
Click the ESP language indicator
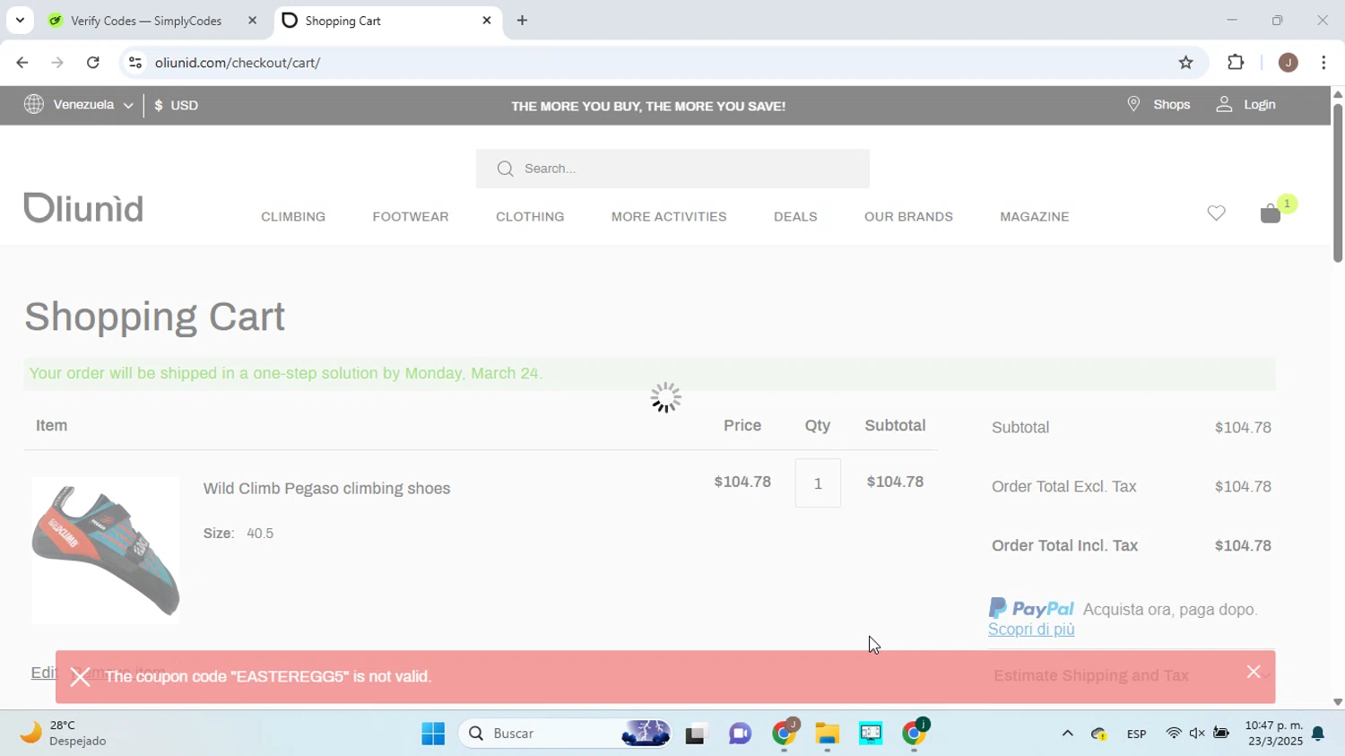click(x=1136, y=734)
